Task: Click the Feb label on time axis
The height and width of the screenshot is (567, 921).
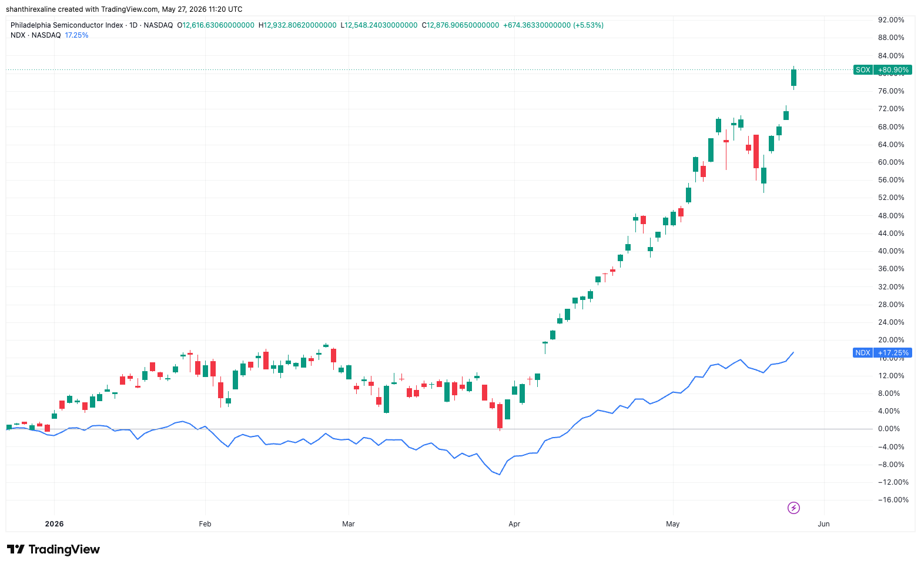Action: click(x=205, y=523)
